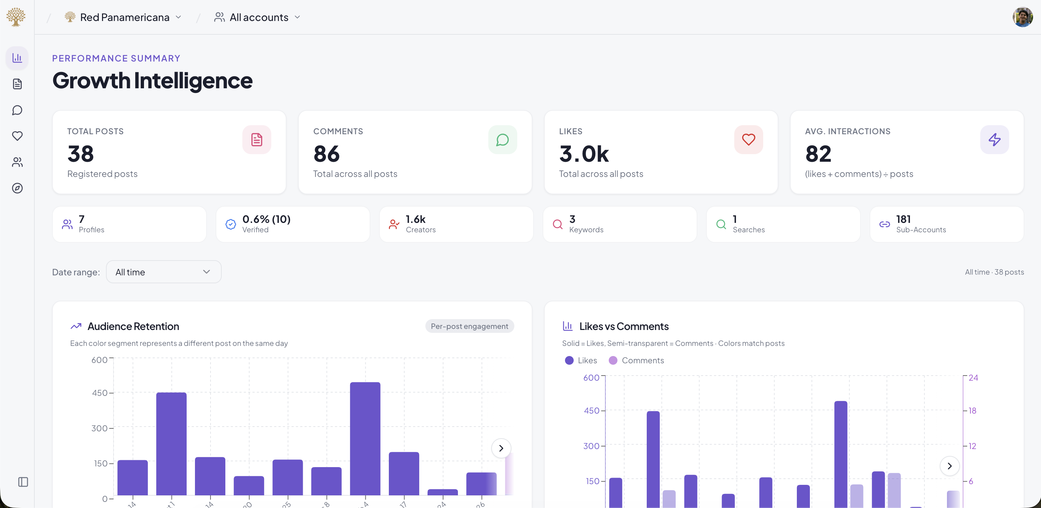
Task: Click the user avatar photo
Action: [x=1023, y=17]
